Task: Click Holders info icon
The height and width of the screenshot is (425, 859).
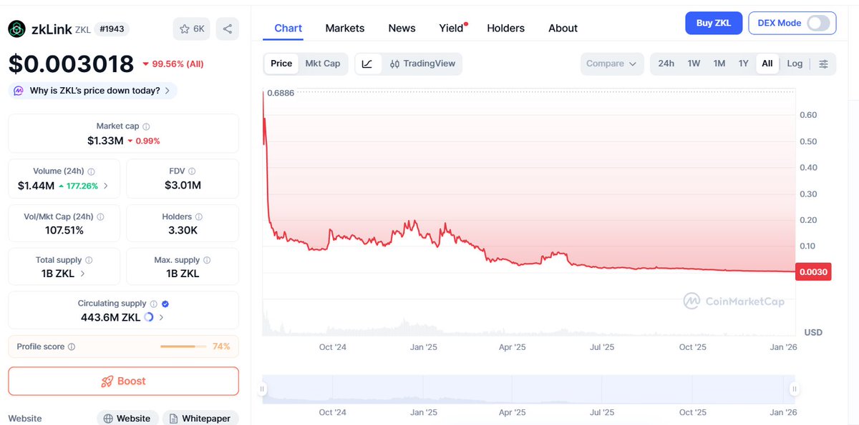Action: point(198,216)
